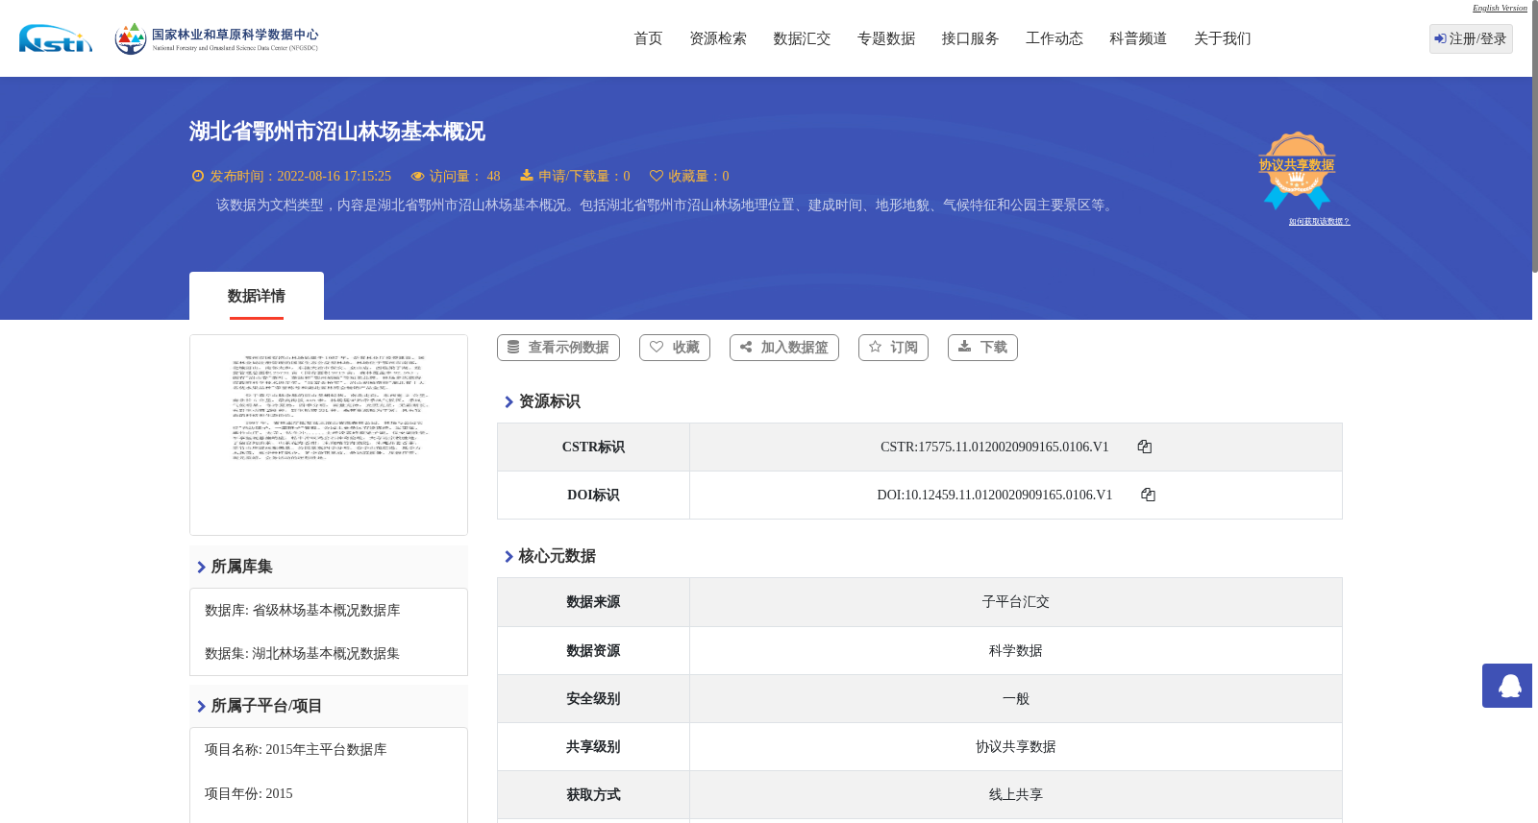Open the 工作动态 menu item
This screenshot has height=823, width=1538.
[x=1054, y=38]
